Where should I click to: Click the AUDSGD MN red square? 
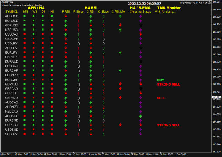coord(25,116)
